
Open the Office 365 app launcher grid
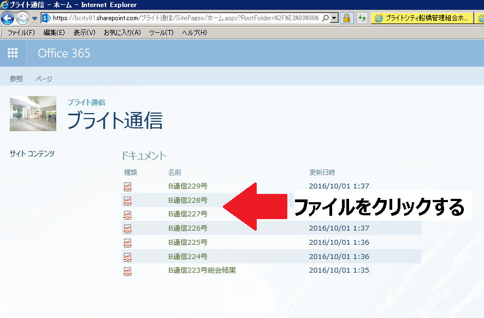point(13,53)
